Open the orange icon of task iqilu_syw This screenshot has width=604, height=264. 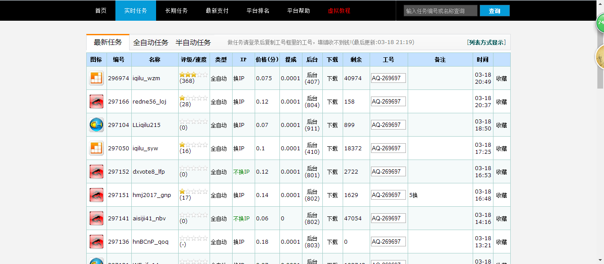[96, 148]
